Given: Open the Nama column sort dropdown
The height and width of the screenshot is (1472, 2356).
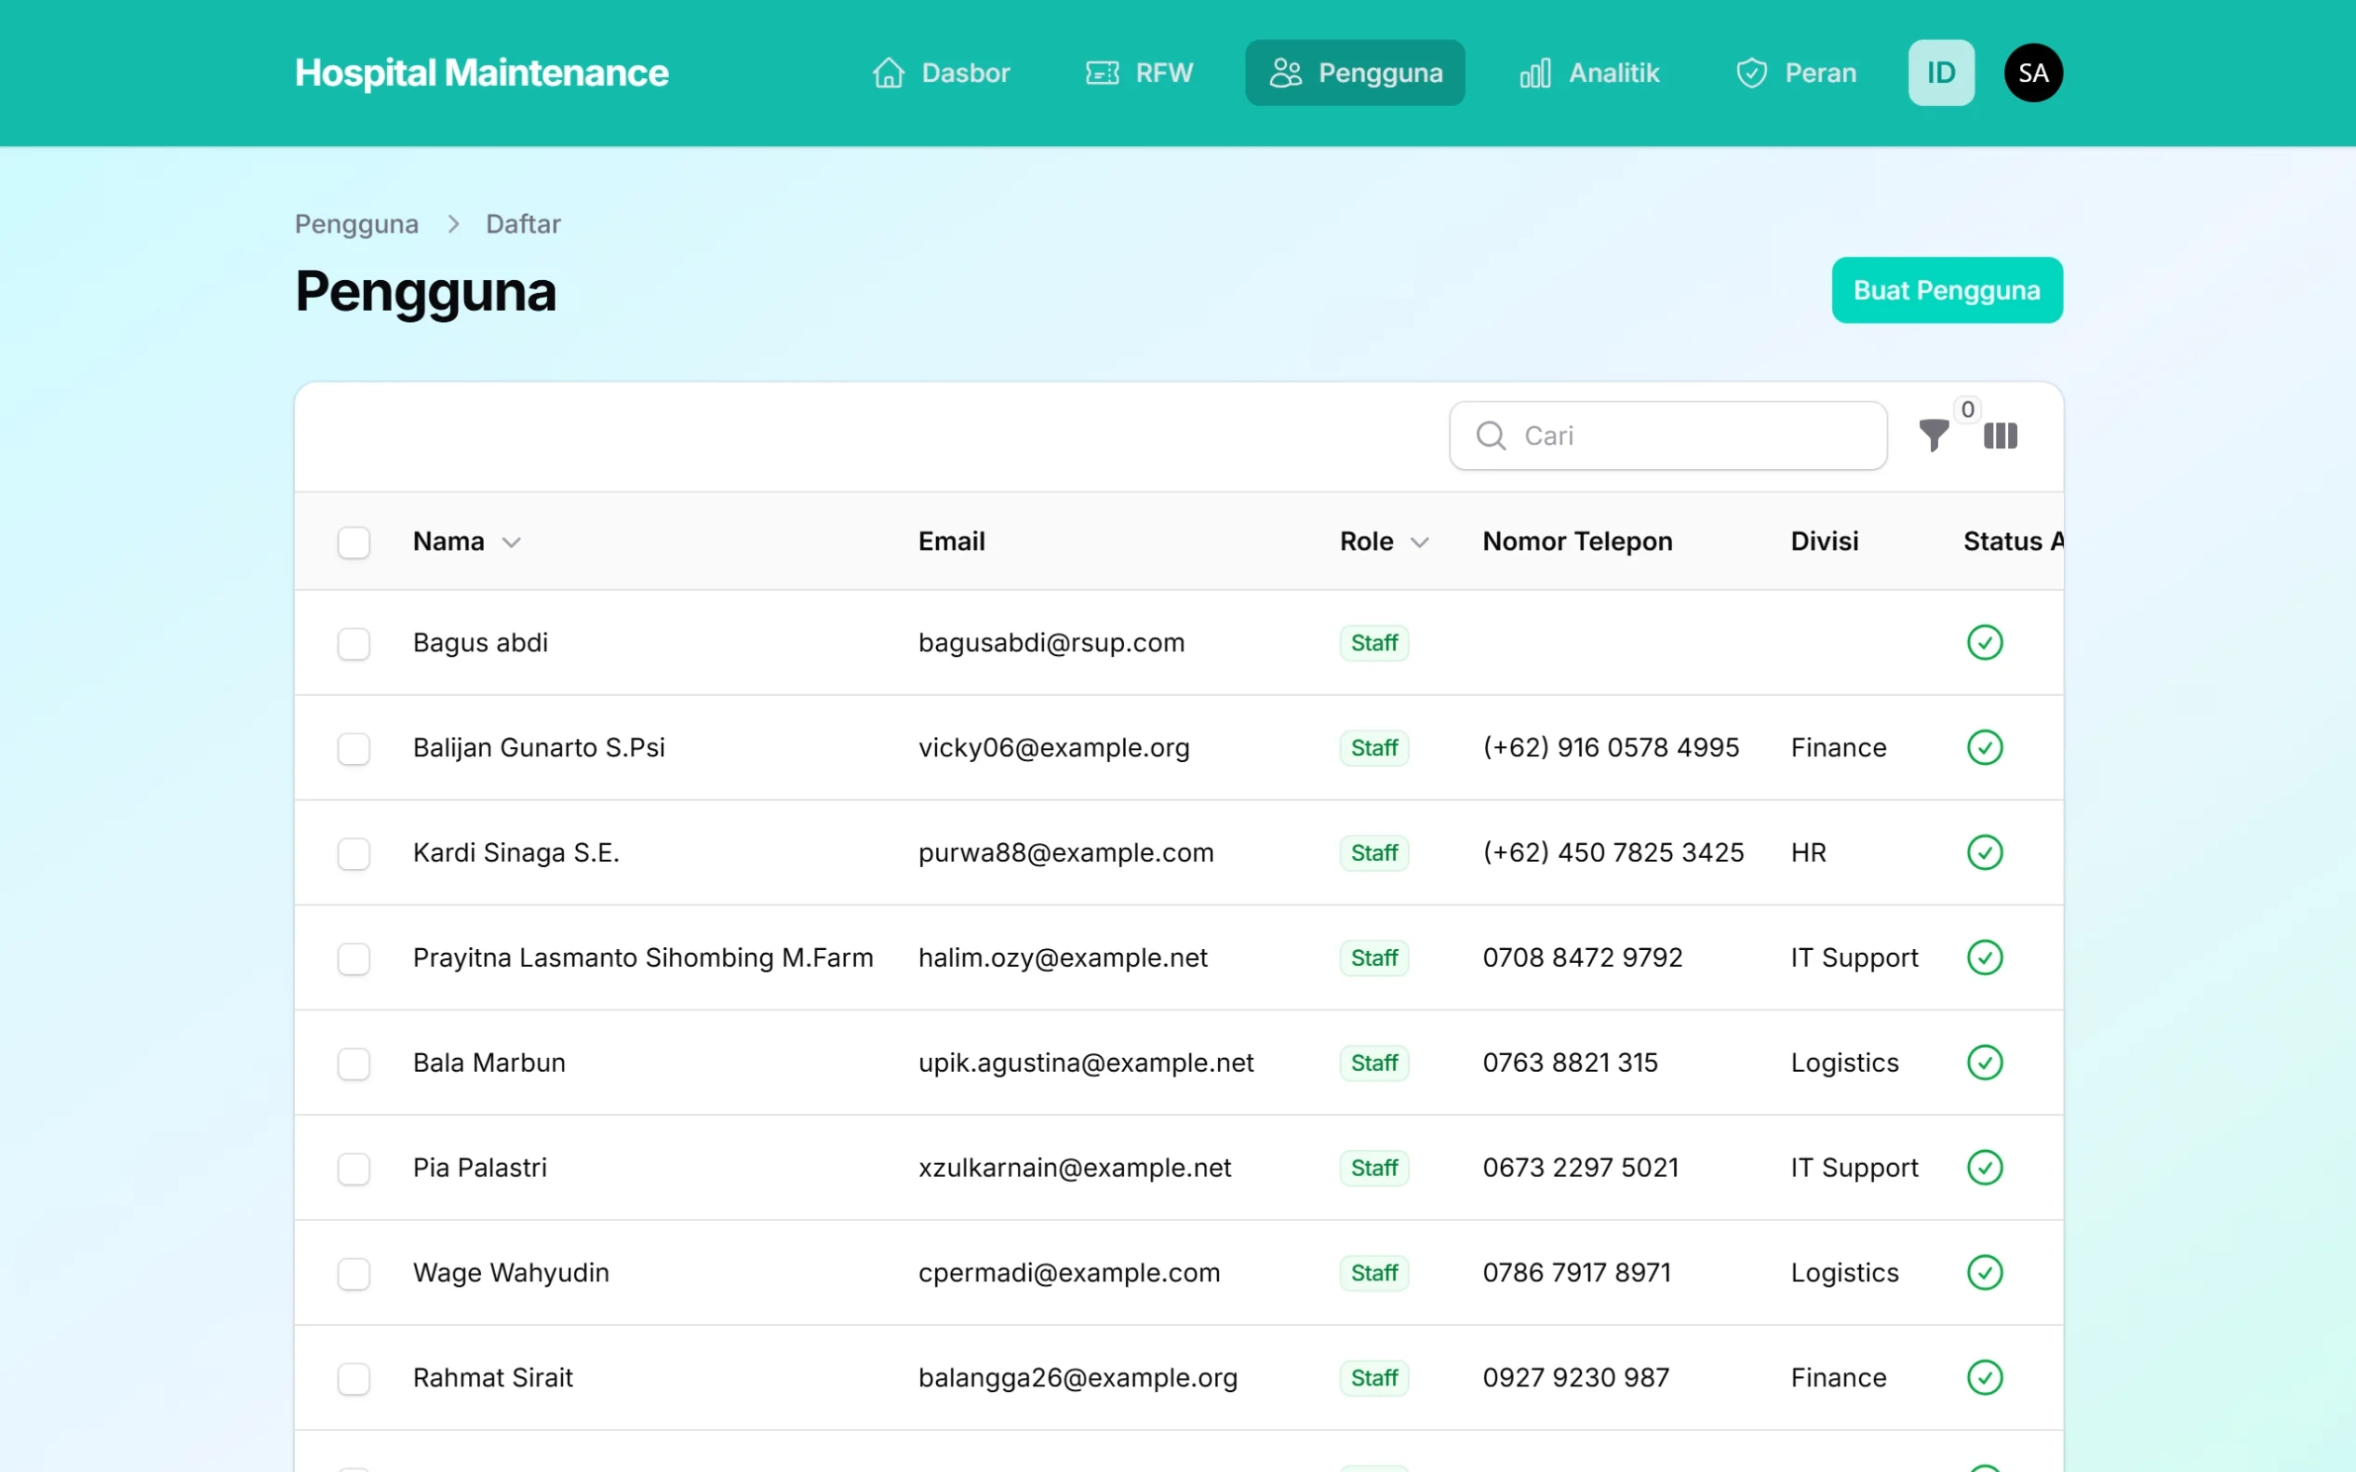Looking at the screenshot, I should [513, 542].
